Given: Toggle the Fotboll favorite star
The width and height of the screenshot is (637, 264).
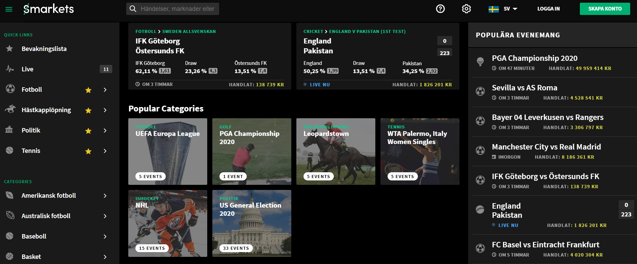Looking at the screenshot, I should pyautogui.click(x=88, y=90).
